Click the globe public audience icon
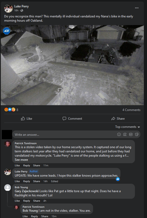Image resolution: width=147 pixels, height=218 pixels. point(22,11)
